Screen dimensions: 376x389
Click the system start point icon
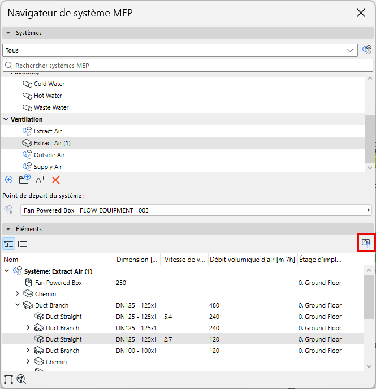pos(8,210)
